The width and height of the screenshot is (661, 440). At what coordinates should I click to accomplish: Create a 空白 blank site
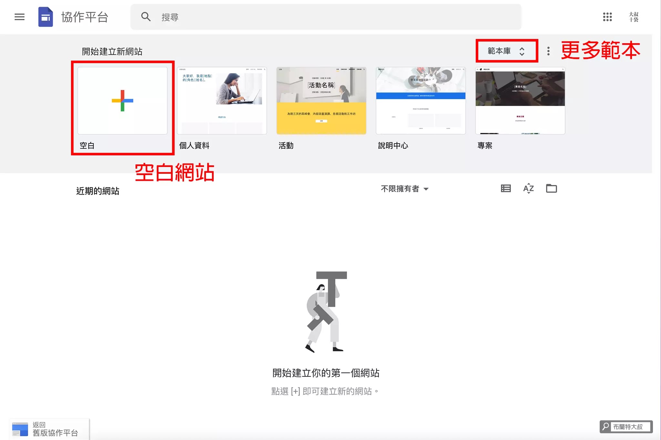point(122,101)
